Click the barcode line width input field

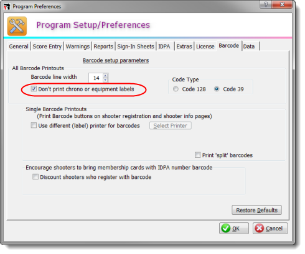click(x=96, y=78)
